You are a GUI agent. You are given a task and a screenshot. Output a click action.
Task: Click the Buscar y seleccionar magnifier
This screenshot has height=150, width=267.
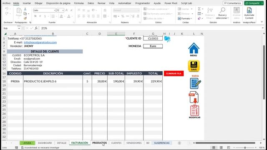click(222, 10)
